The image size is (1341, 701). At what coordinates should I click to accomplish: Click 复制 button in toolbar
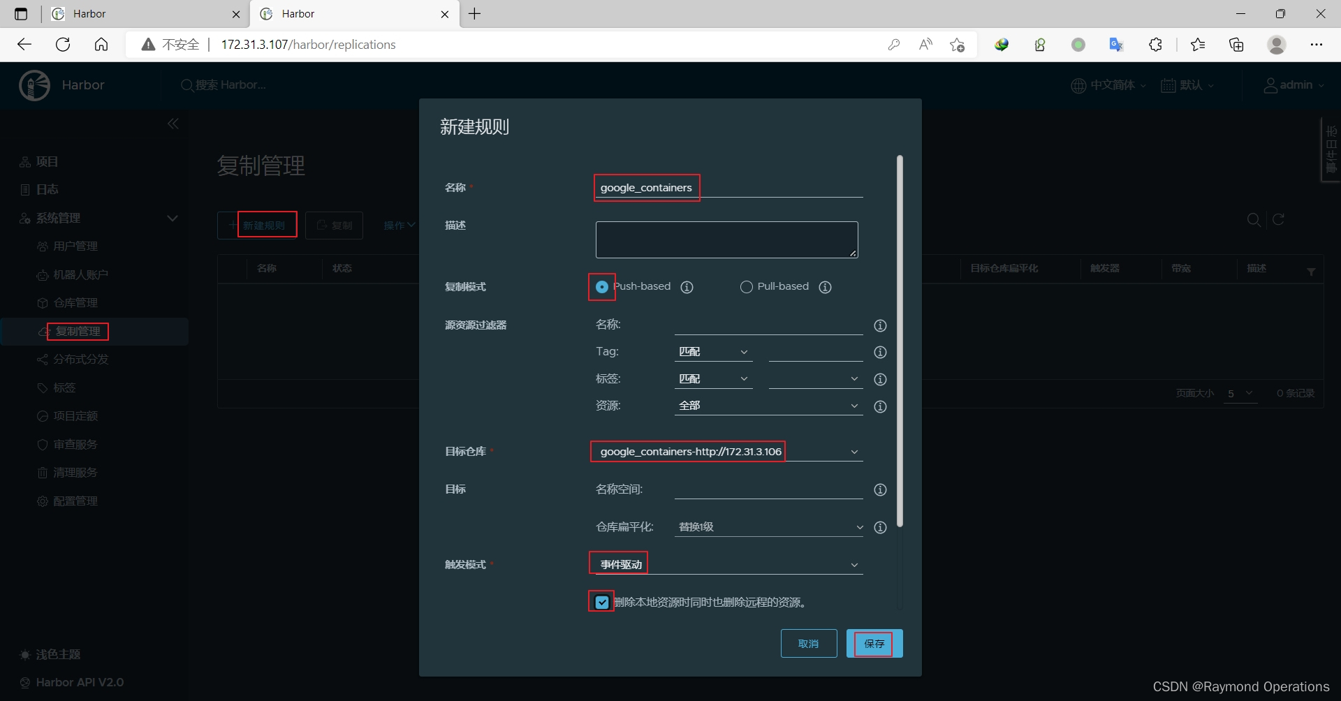point(334,226)
